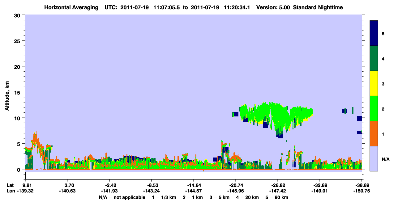
Task: Click legend text '1 = 1/3 km'
Action: [164, 197]
